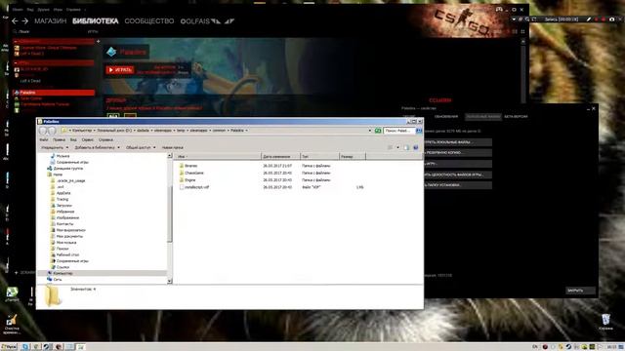Select the ЛОКАЛЬНЫЕ ФАЙЛЫ properties tab

482,117
